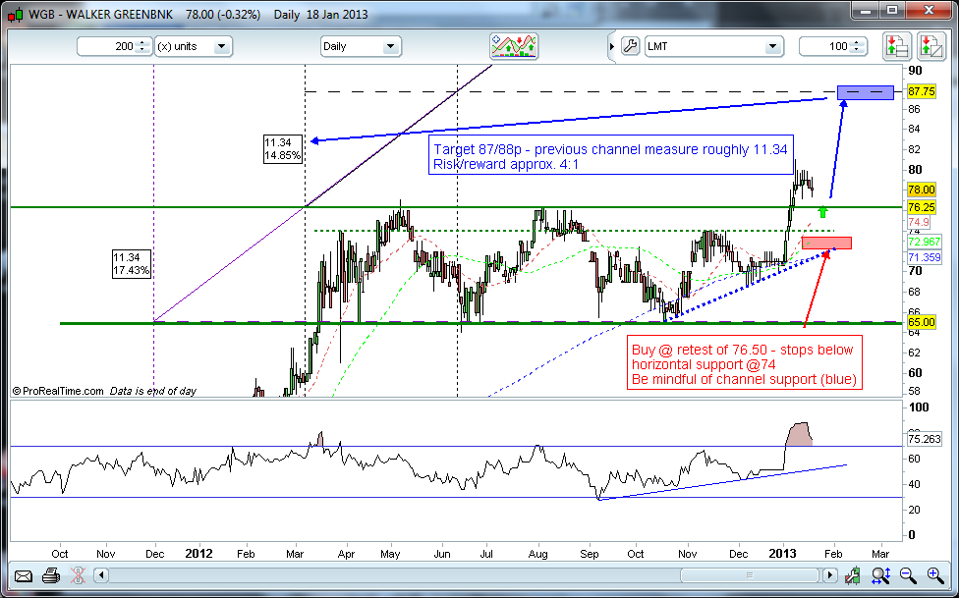Expand the small arrow left of wrench
959x598 pixels.
point(611,46)
